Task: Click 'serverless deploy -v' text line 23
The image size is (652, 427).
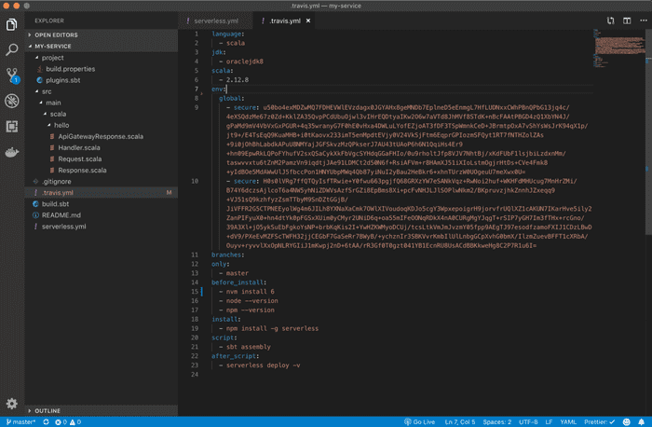Action: pos(263,365)
